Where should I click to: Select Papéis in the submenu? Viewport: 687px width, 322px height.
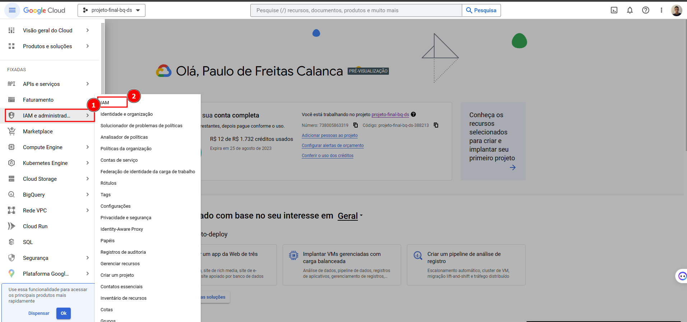coord(107,240)
